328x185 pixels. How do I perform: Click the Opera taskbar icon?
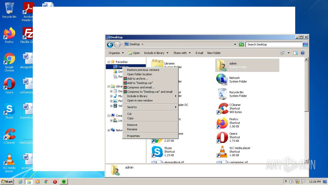(55, 182)
